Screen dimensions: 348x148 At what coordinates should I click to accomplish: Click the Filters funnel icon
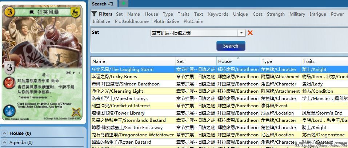click(x=94, y=14)
